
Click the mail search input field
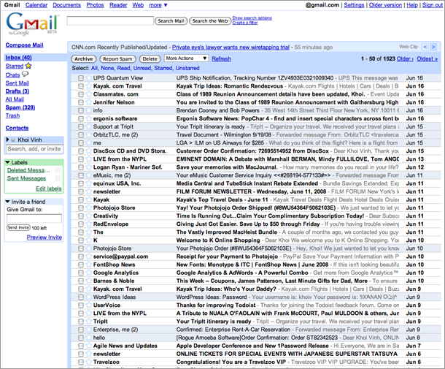point(110,20)
